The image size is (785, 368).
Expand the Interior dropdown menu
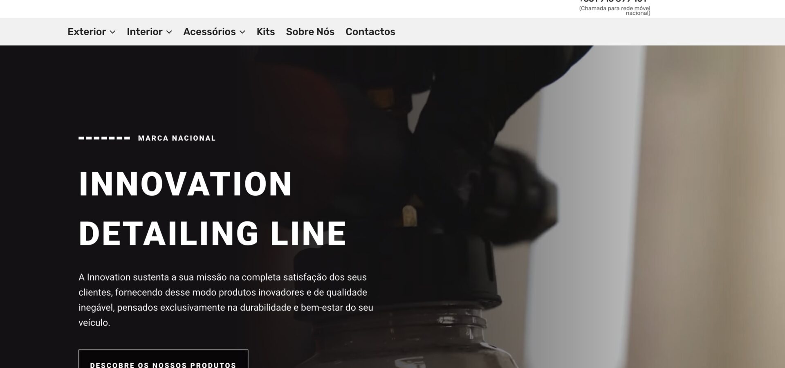[x=149, y=31]
